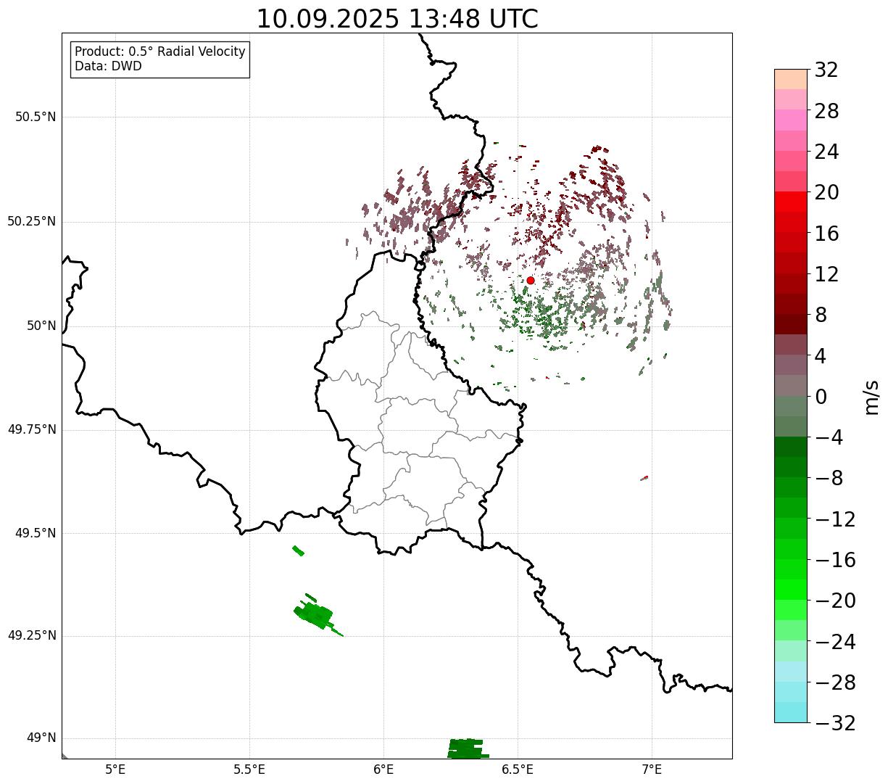Click the 6.5°E longitude label

[x=518, y=769]
